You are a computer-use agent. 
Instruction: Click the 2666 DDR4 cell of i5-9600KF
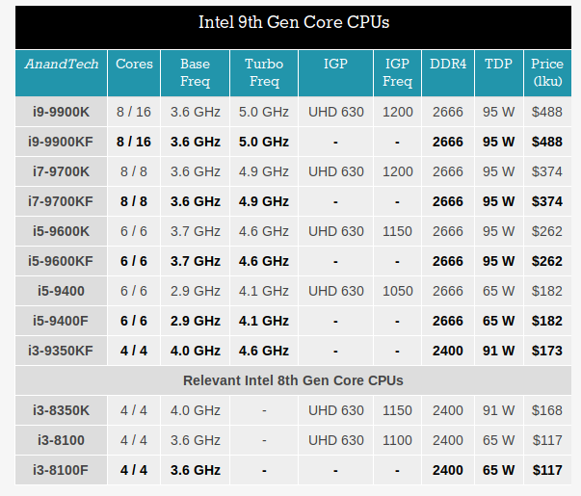pos(448,261)
